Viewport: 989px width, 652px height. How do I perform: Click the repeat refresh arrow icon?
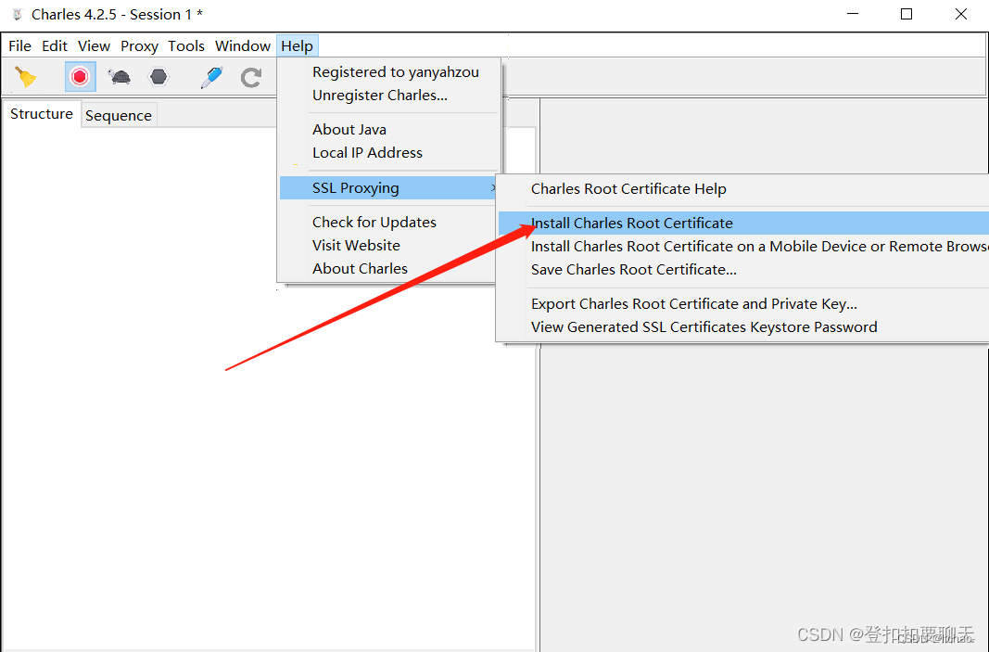[251, 77]
